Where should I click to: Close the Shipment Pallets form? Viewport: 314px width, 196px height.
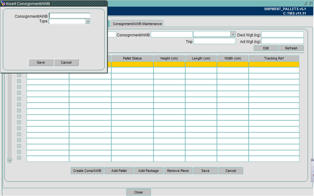coord(139,192)
